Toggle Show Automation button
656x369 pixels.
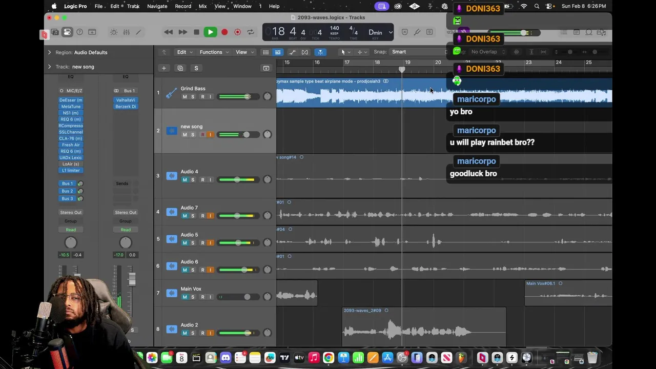pyautogui.click(x=293, y=52)
